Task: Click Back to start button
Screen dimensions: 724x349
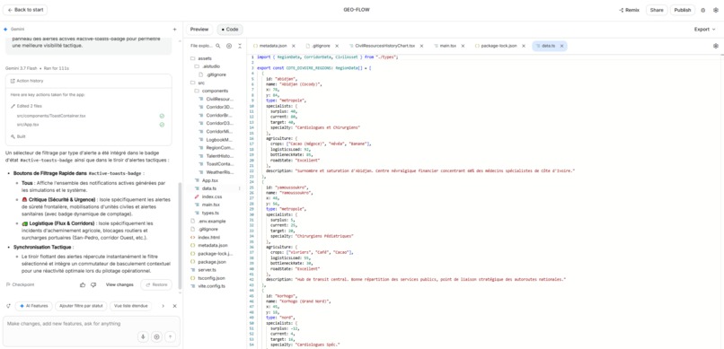Action: click(25, 10)
